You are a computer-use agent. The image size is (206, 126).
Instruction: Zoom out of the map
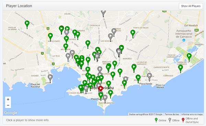8,105
